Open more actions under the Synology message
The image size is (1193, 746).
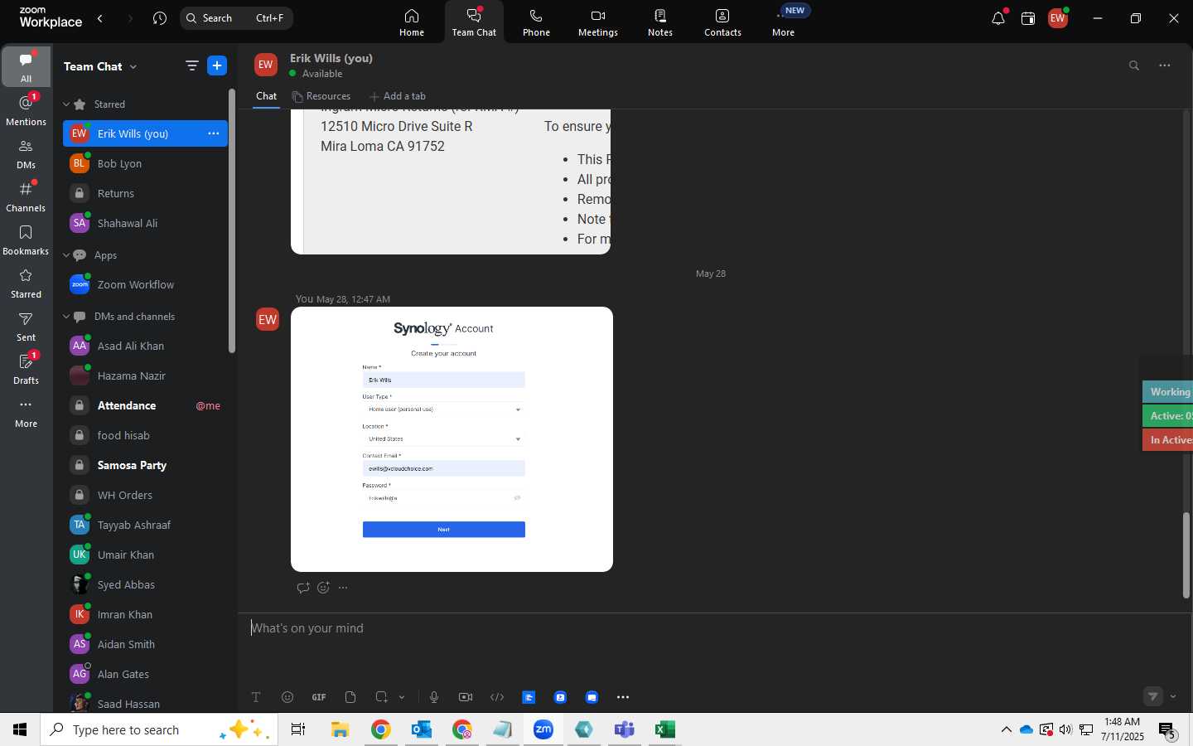point(343,588)
